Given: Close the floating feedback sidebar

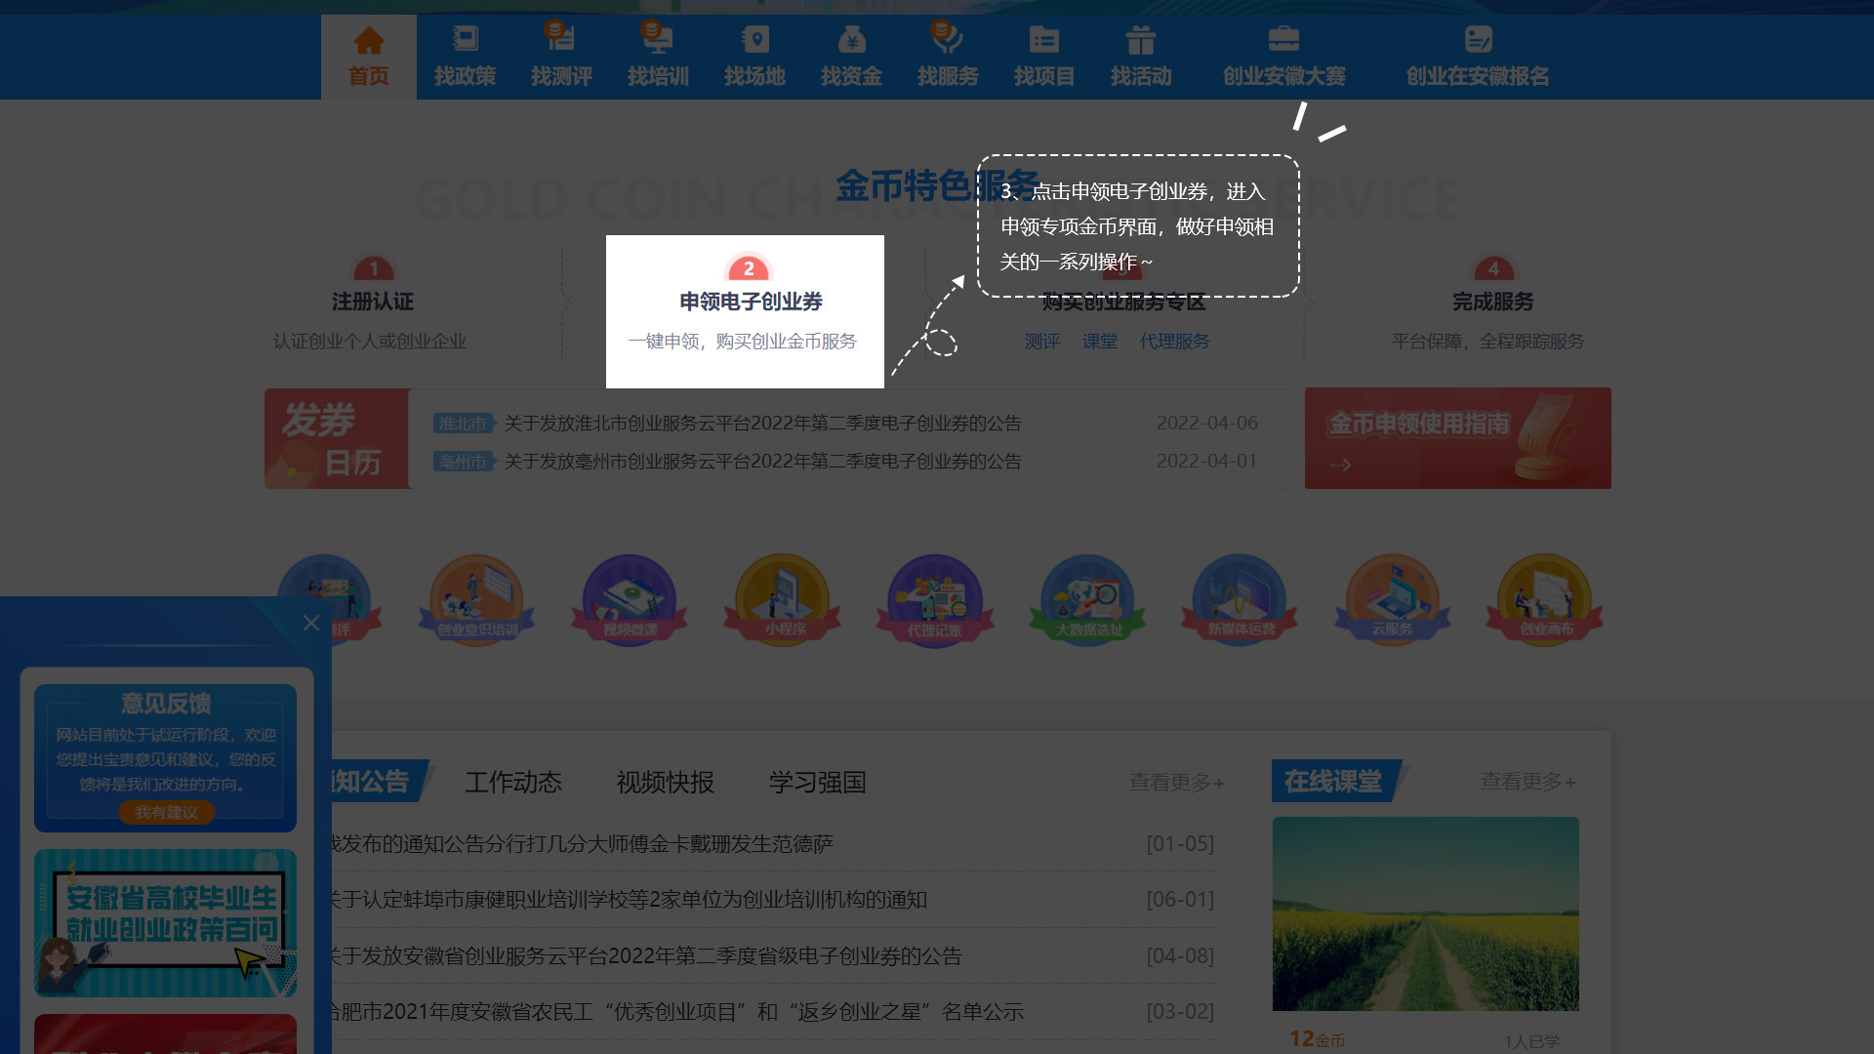Looking at the screenshot, I should coord(311,623).
